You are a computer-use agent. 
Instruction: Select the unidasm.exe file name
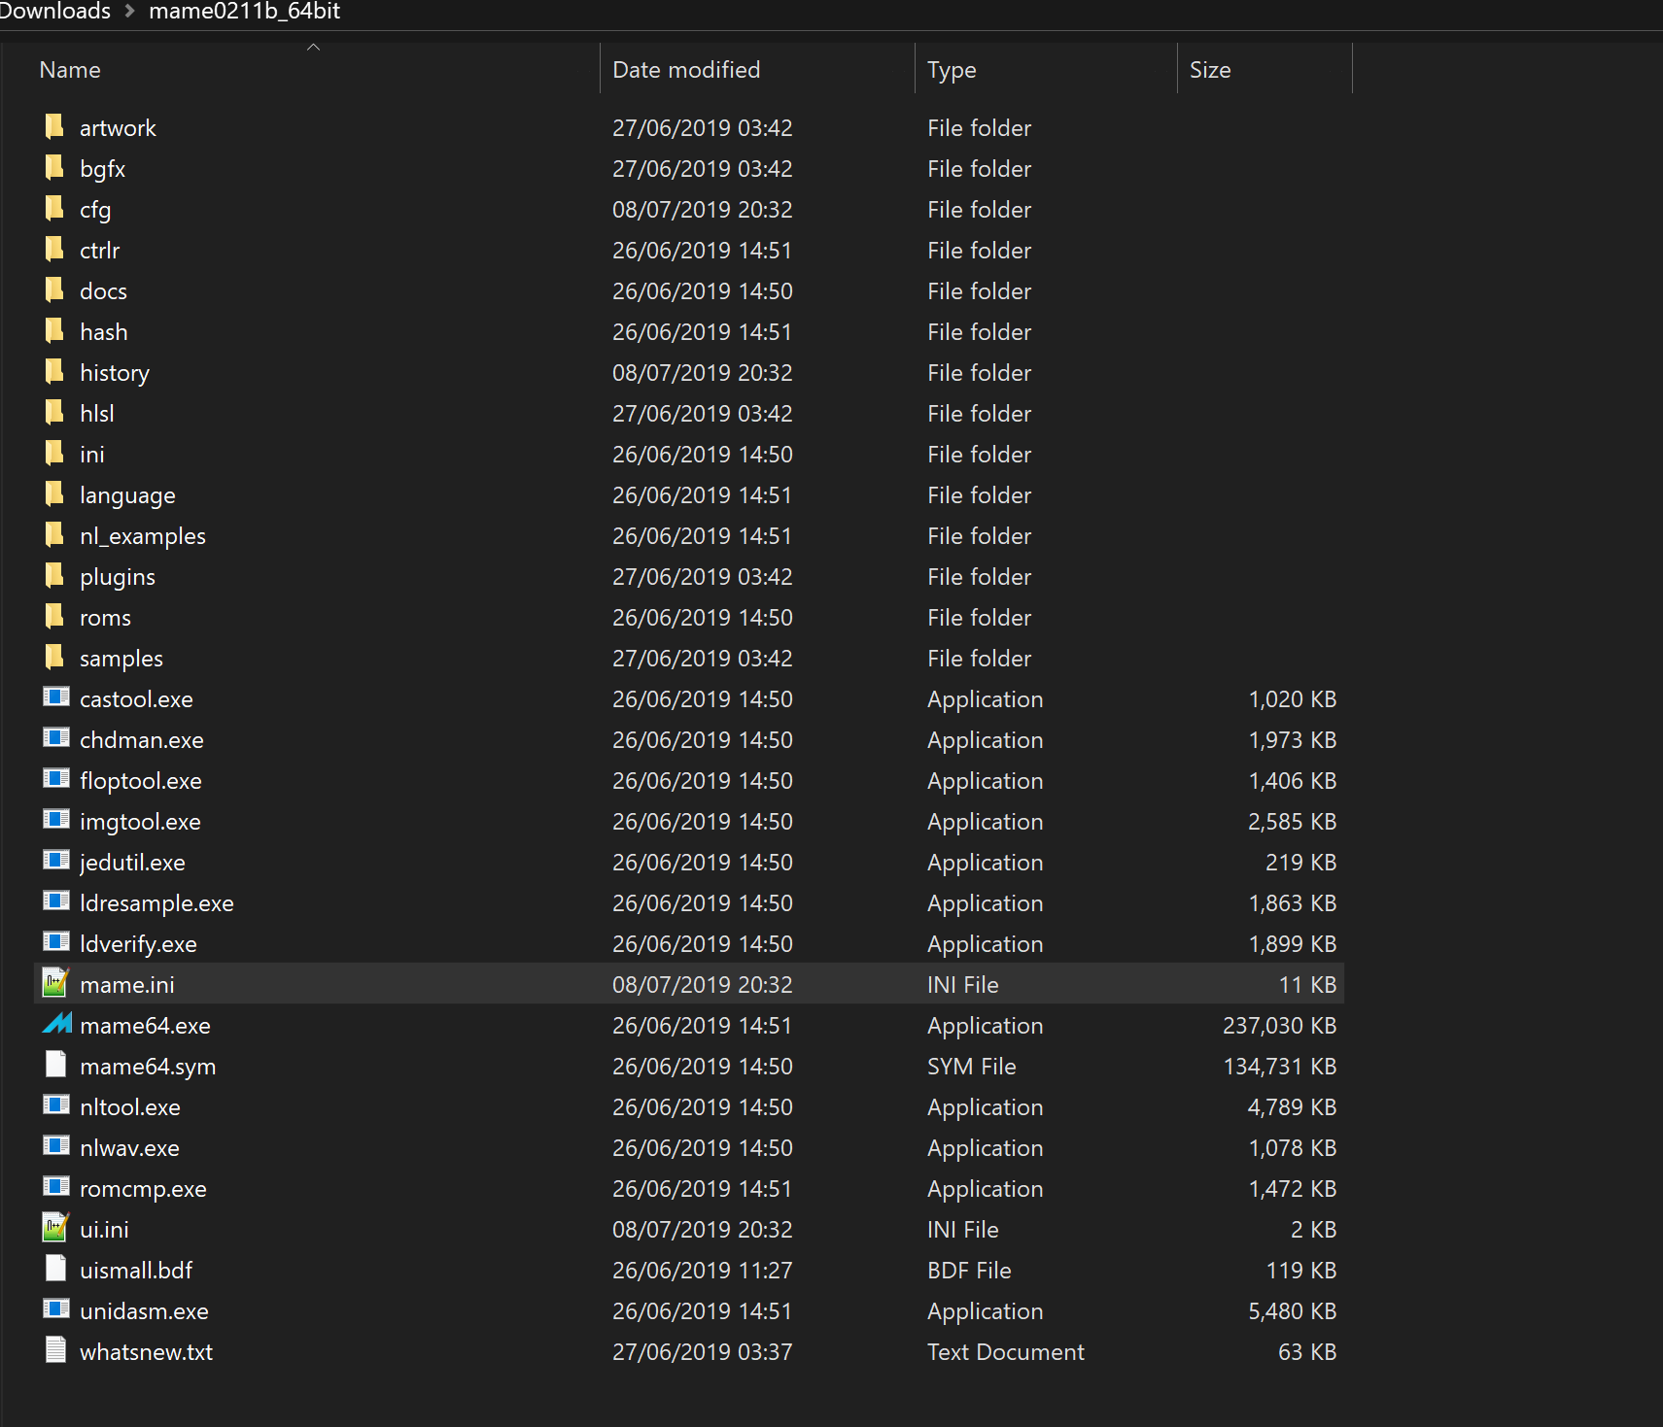click(144, 1311)
